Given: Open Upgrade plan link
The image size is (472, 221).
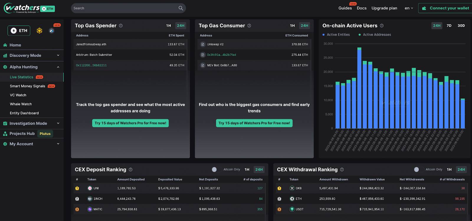Looking at the screenshot, I should tap(384, 8).
